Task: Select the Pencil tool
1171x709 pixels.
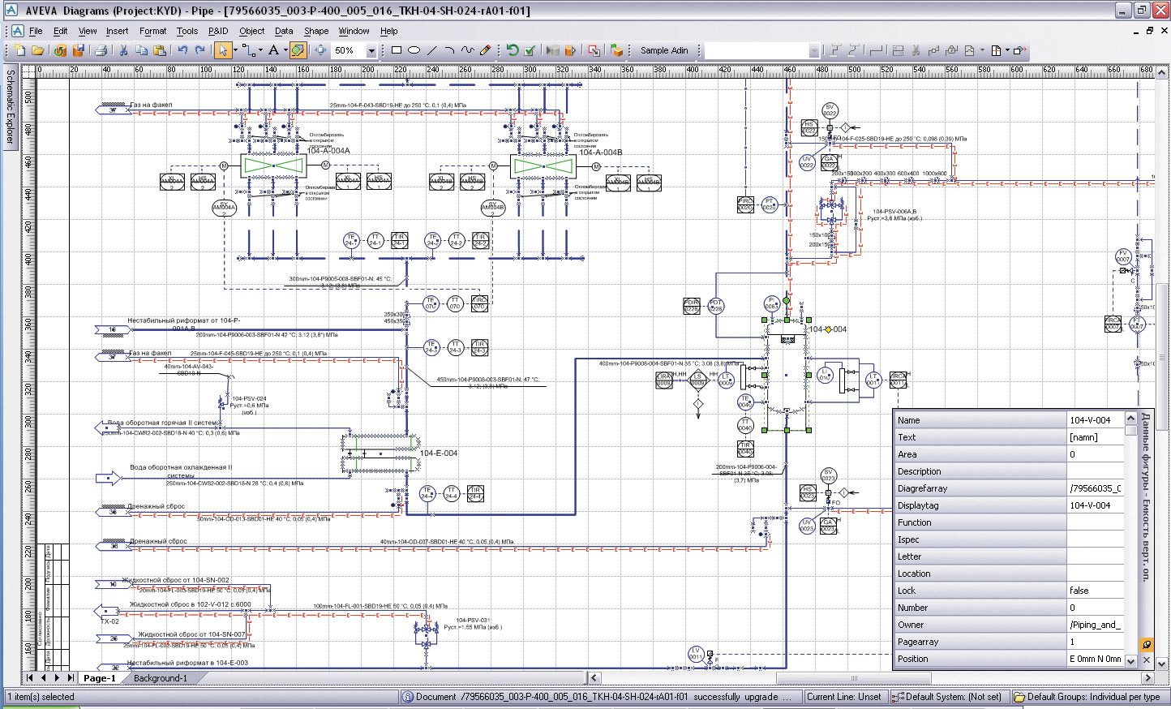Action: [485, 50]
